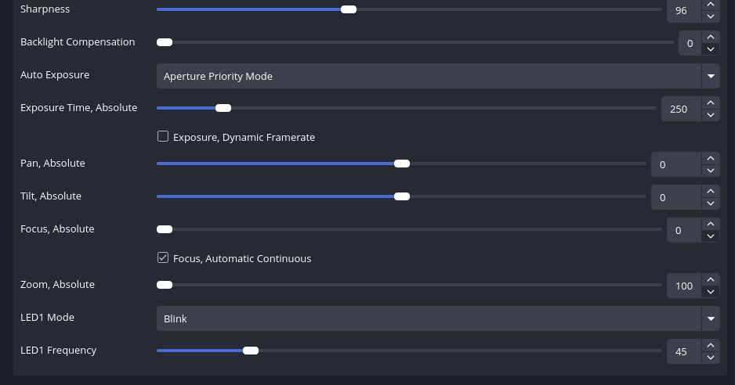Click the Zoom, Absolute value field
735x385 pixels.
click(683, 286)
